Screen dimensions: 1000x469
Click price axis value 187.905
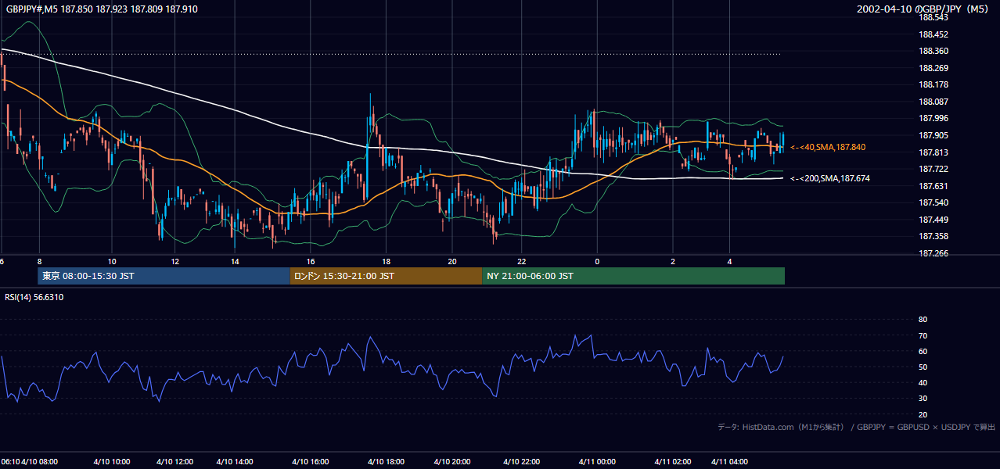point(934,135)
